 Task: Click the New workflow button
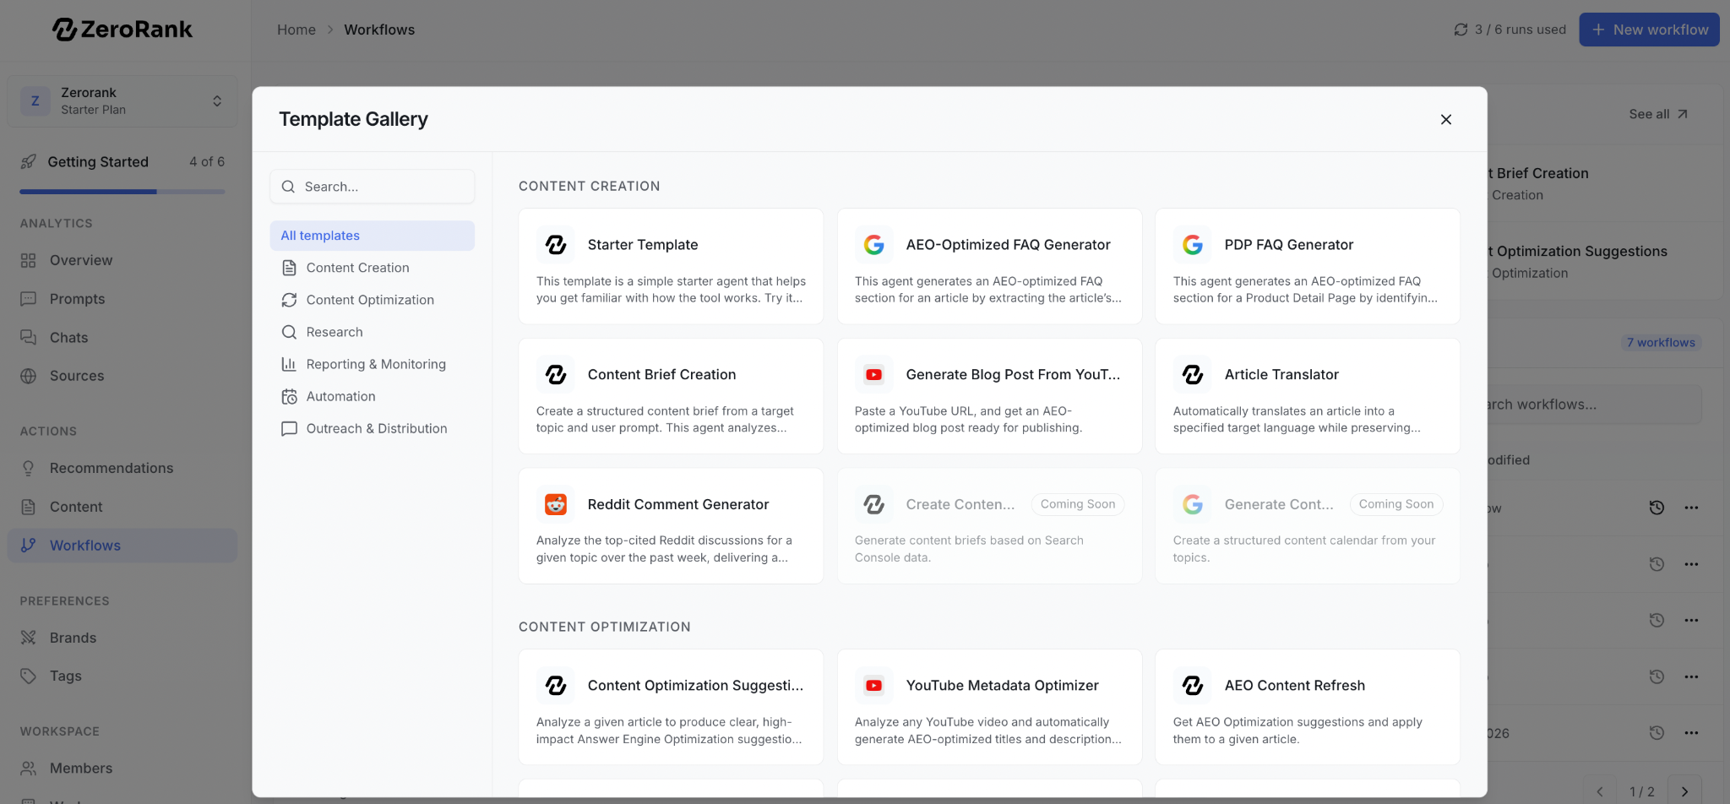click(1649, 30)
